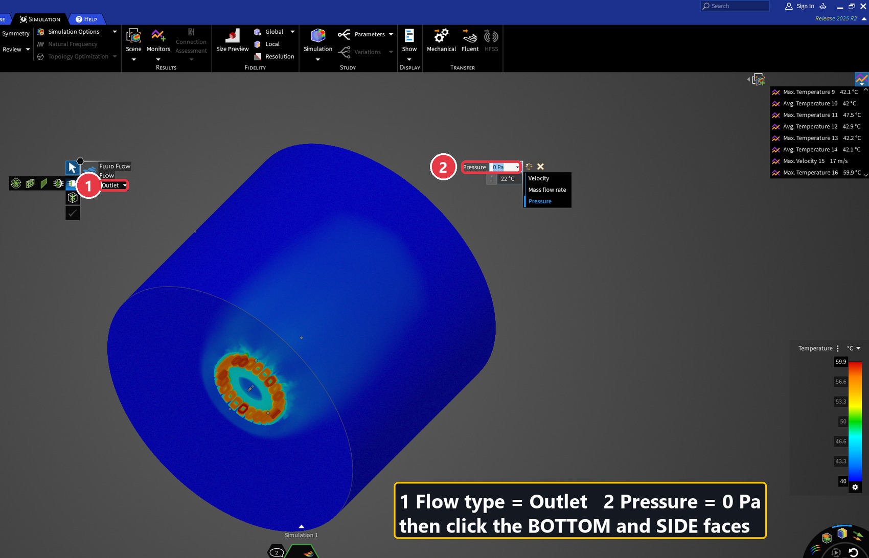Choose Mass flow rate option
Screen dimensions: 869x558
547,190
